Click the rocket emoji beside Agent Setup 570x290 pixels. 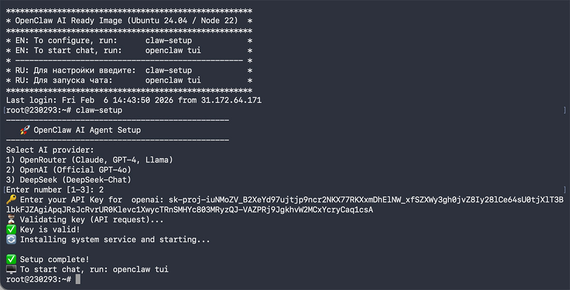[x=24, y=130]
